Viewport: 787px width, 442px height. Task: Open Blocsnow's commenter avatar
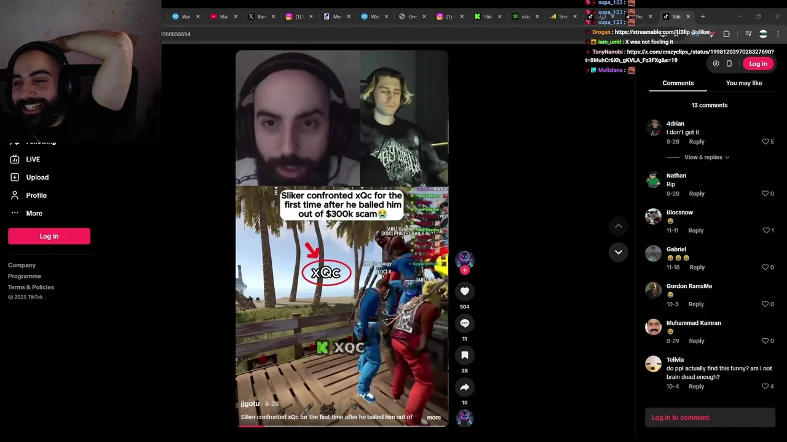[x=654, y=217]
